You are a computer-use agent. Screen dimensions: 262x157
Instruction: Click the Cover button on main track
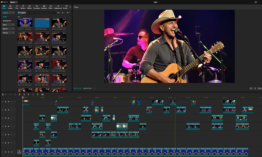(19, 152)
